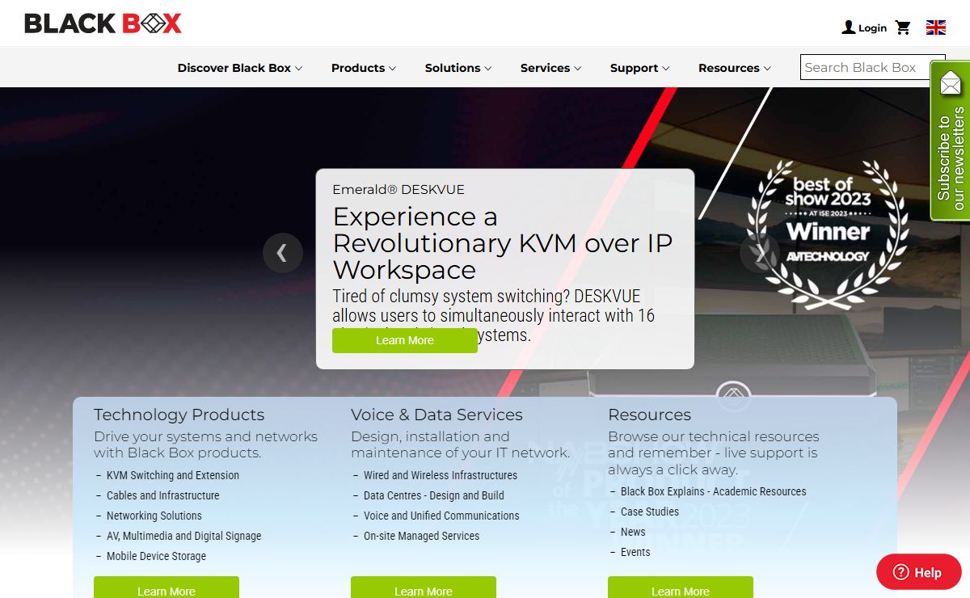This screenshot has height=598, width=970.
Task: Expand the Products menu
Action: (x=364, y=68)
